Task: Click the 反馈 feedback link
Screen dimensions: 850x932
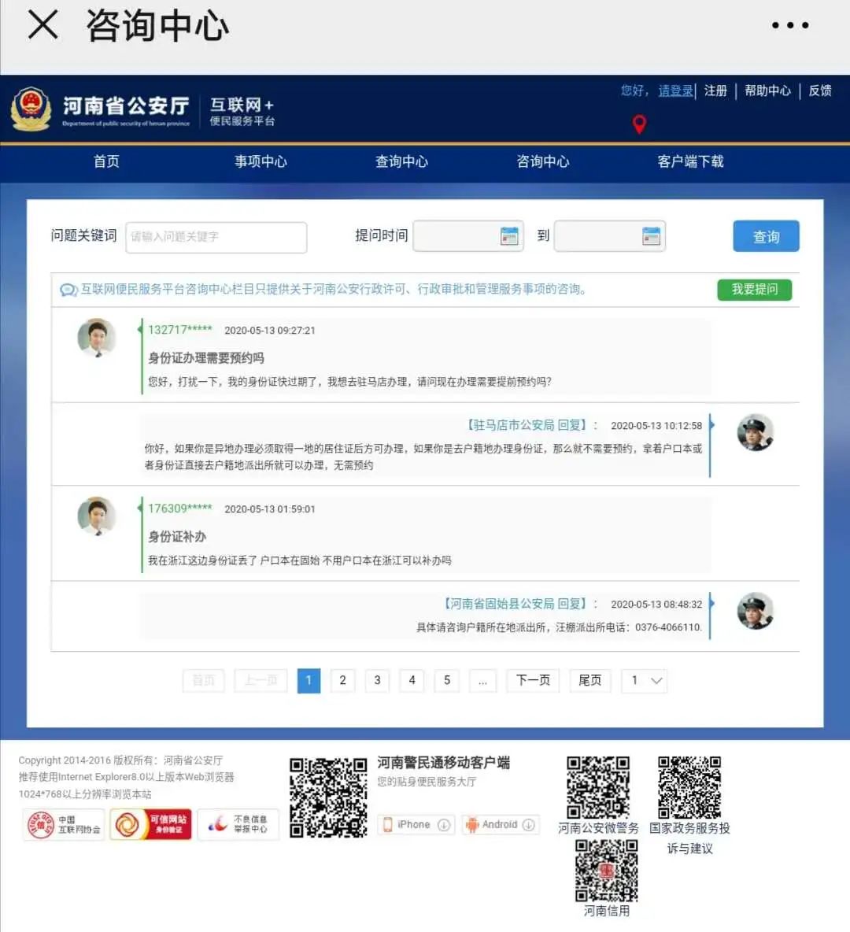Action: pyautogui.click(x=819, y=91)
